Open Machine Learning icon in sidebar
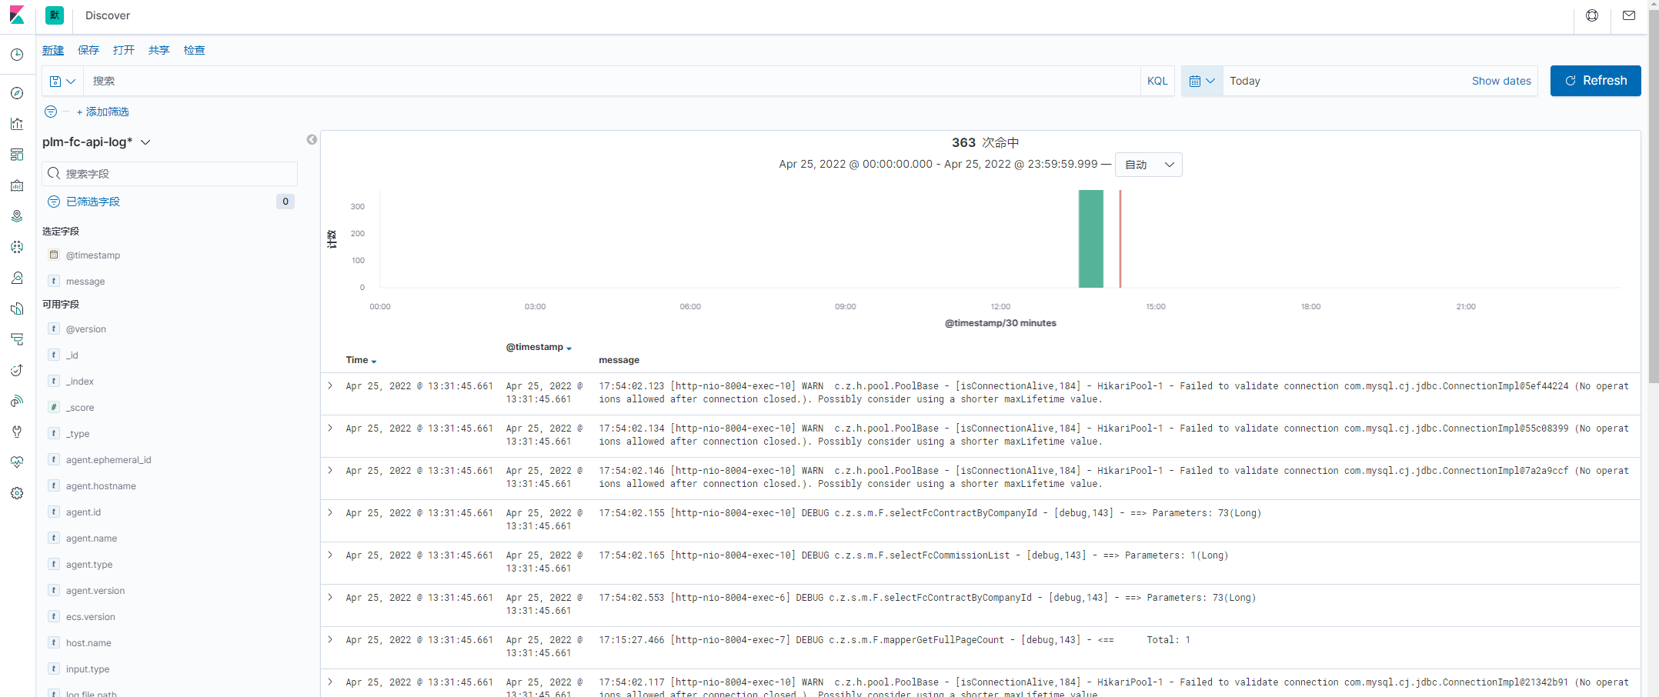The width and height of the screenshot is (1659, 697). coord(17,247)
